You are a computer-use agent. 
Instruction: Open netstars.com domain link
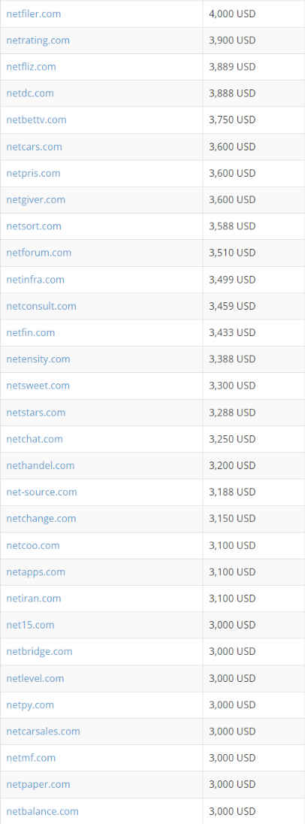[36, 413]
